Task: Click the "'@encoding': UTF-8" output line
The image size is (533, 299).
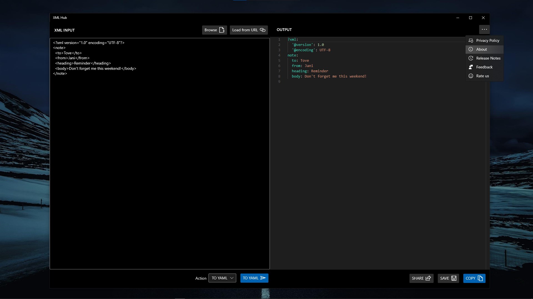Action: point(311,50)
